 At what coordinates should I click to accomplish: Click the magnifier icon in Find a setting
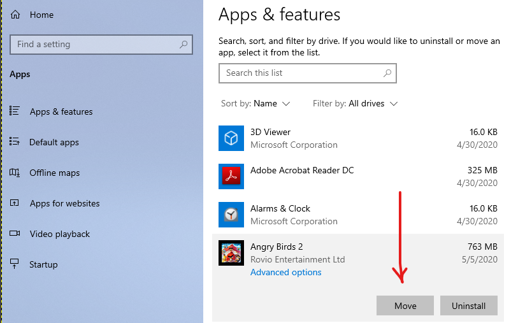183,45
